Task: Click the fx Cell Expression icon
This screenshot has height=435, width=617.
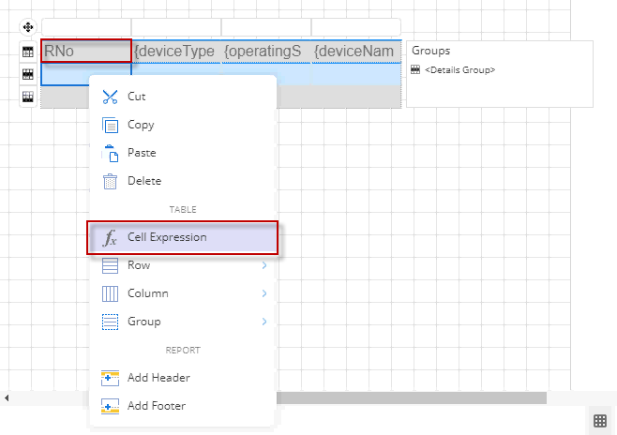Action: click(110, 237)
